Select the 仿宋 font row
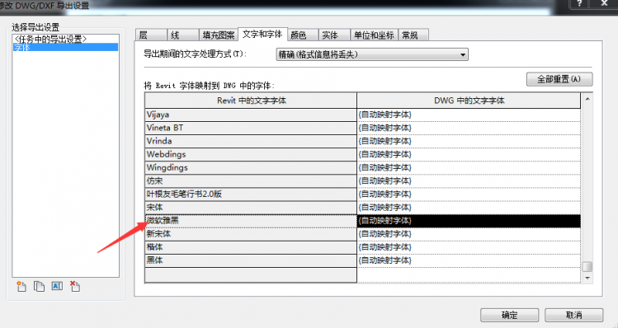This screenshot has height=328, width=618. pos(251,180)
